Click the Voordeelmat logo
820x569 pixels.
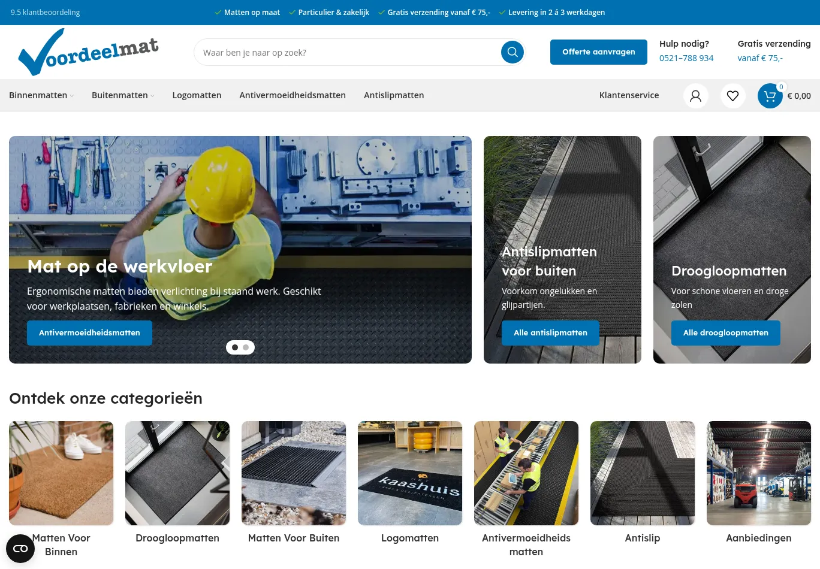click(89, 53)
